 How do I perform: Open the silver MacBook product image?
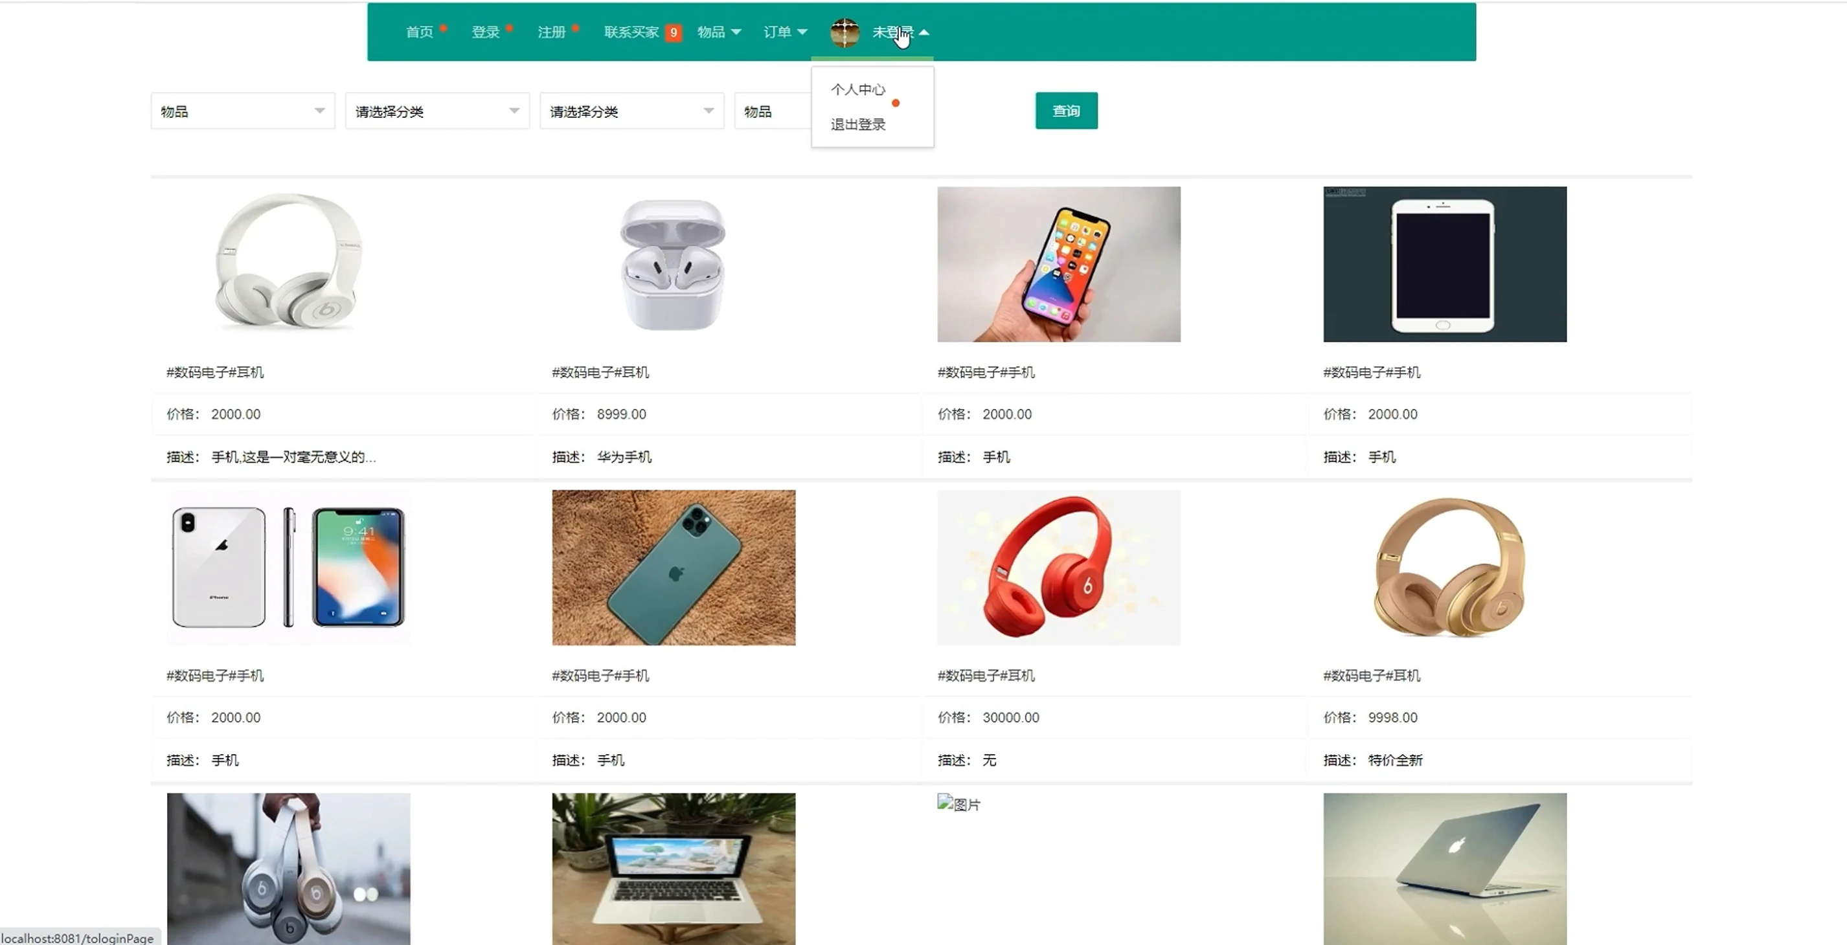[x=1444, y=867]
